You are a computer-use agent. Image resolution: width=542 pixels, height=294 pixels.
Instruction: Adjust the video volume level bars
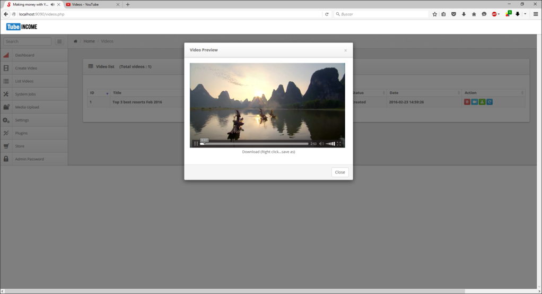(x=330, y=143)
